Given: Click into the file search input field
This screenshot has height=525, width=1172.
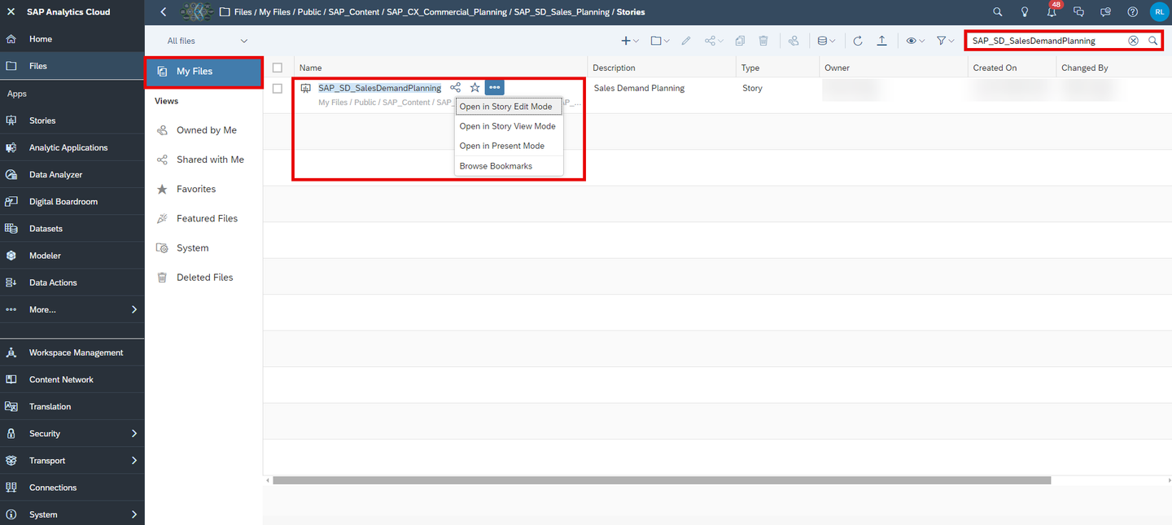Looking at the screenshot, I should tap(1047, 41).
